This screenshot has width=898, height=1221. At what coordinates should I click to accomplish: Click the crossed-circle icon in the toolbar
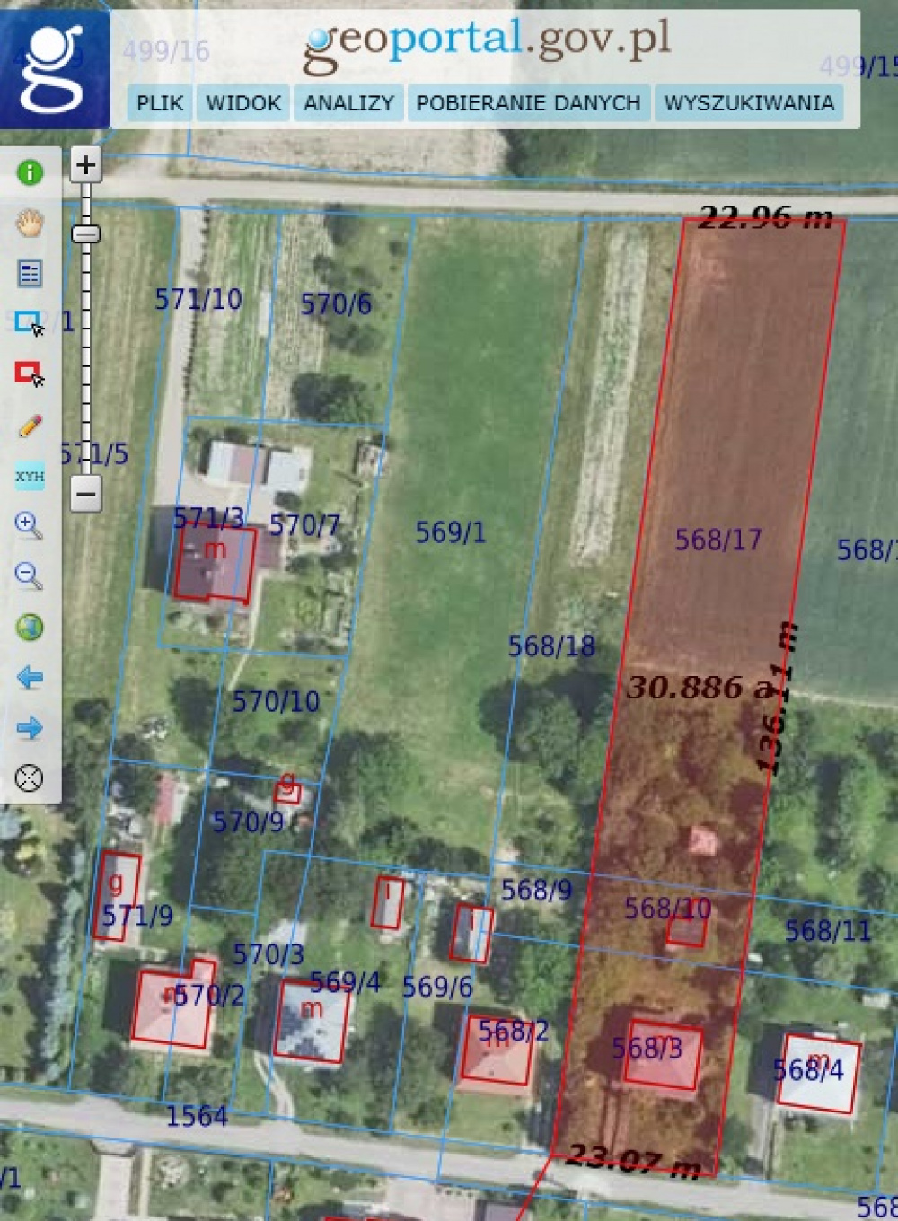30,777
